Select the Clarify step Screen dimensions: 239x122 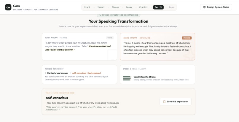tap(143, 7)
